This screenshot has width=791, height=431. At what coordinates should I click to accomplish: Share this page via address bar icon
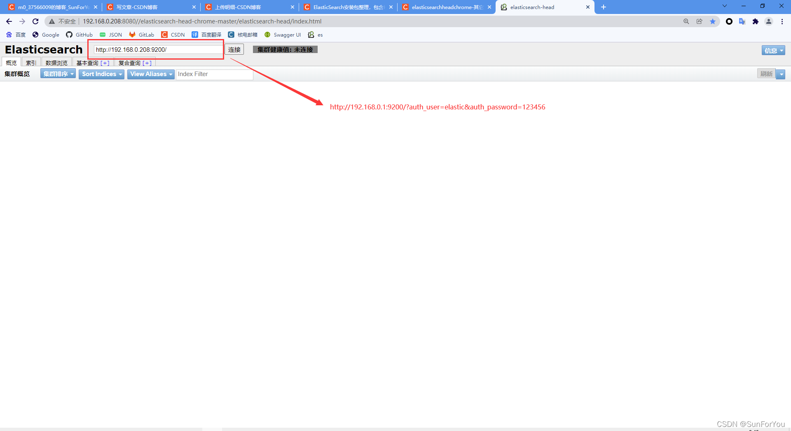[700, 21]
